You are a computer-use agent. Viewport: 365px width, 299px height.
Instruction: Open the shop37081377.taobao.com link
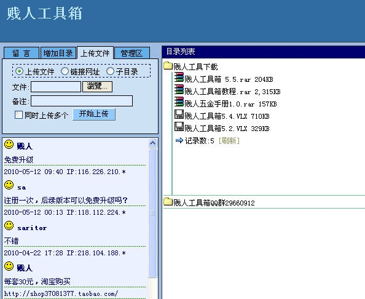pos(61,293)
